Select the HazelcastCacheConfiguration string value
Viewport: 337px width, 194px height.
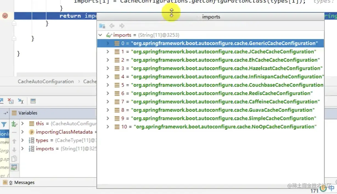tap(227, 68)
